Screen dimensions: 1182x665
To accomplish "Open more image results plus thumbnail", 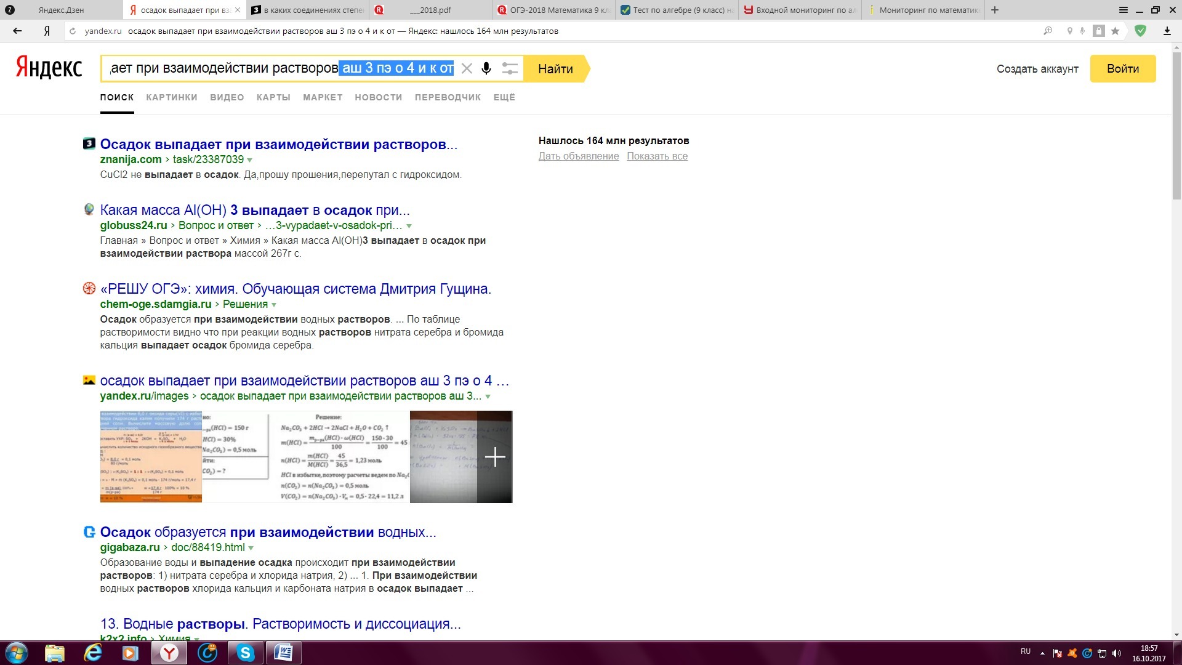I will coord(494,457).
